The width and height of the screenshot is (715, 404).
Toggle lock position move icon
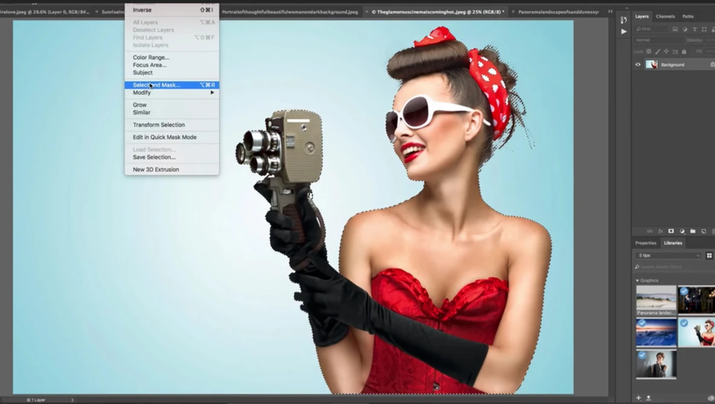(666, 51)
